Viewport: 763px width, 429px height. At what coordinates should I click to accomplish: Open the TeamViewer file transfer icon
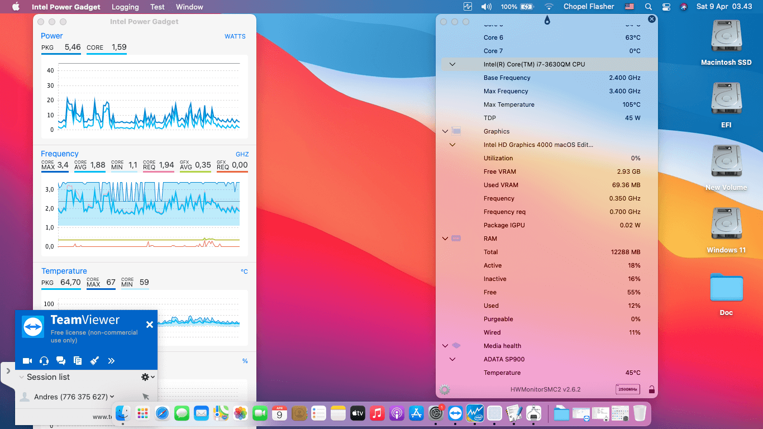[x=78, y=361]
